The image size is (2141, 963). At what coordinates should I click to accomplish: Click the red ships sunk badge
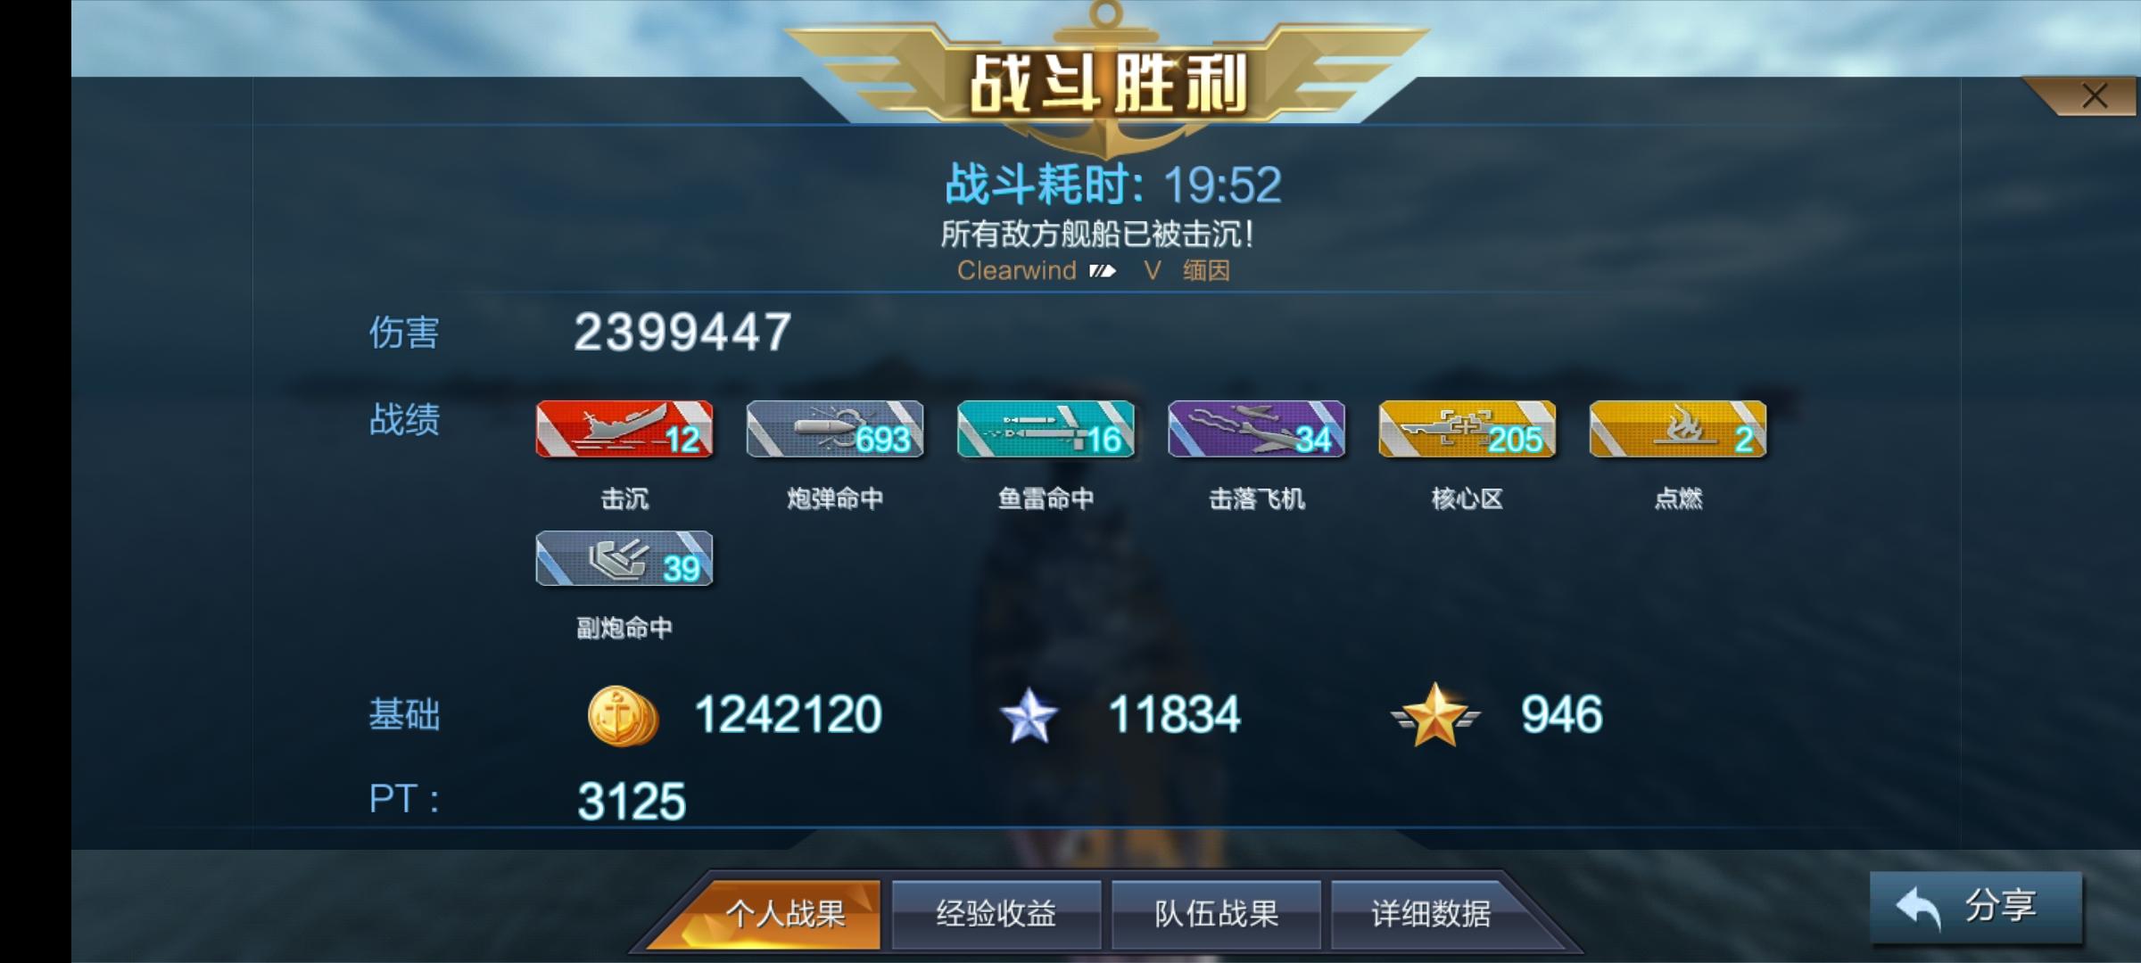click(624, 429)
